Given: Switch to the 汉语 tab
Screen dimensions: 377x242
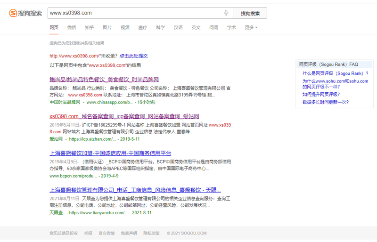Looking at the screenshot, I should [x=178, y=27].
